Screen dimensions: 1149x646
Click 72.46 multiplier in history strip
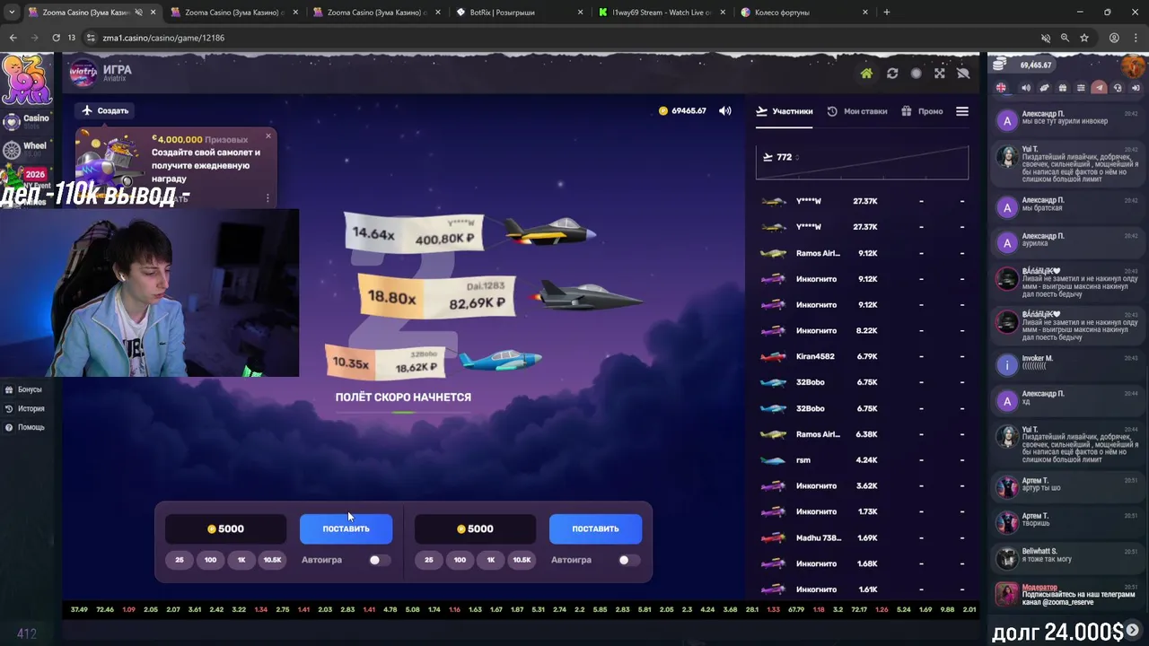105,609
